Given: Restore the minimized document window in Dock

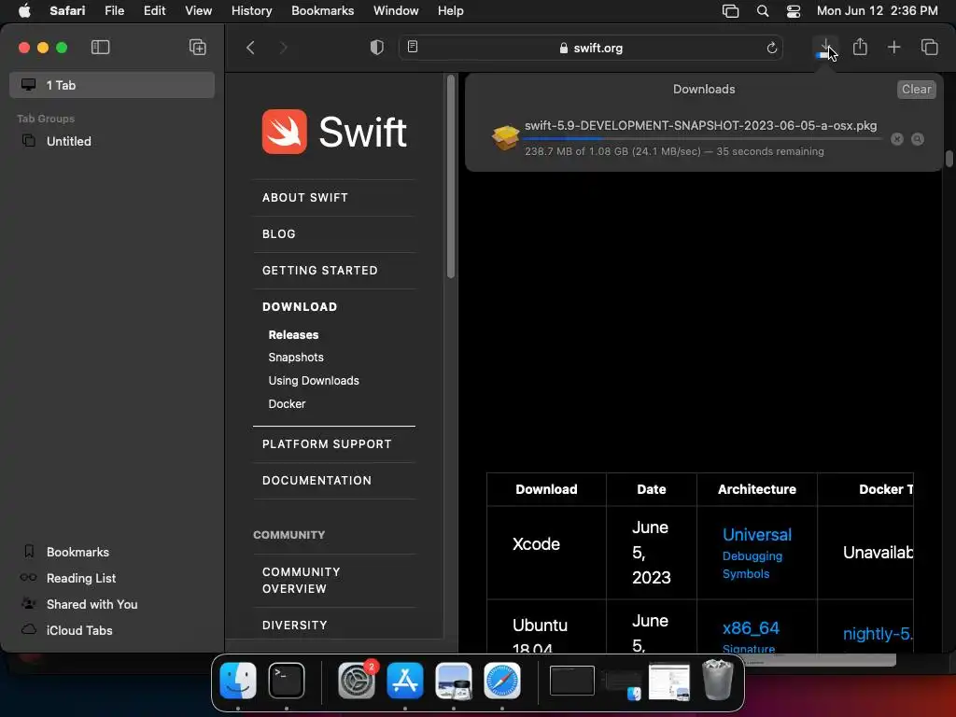Looking at the screenshot, I should tap(668, 682).
